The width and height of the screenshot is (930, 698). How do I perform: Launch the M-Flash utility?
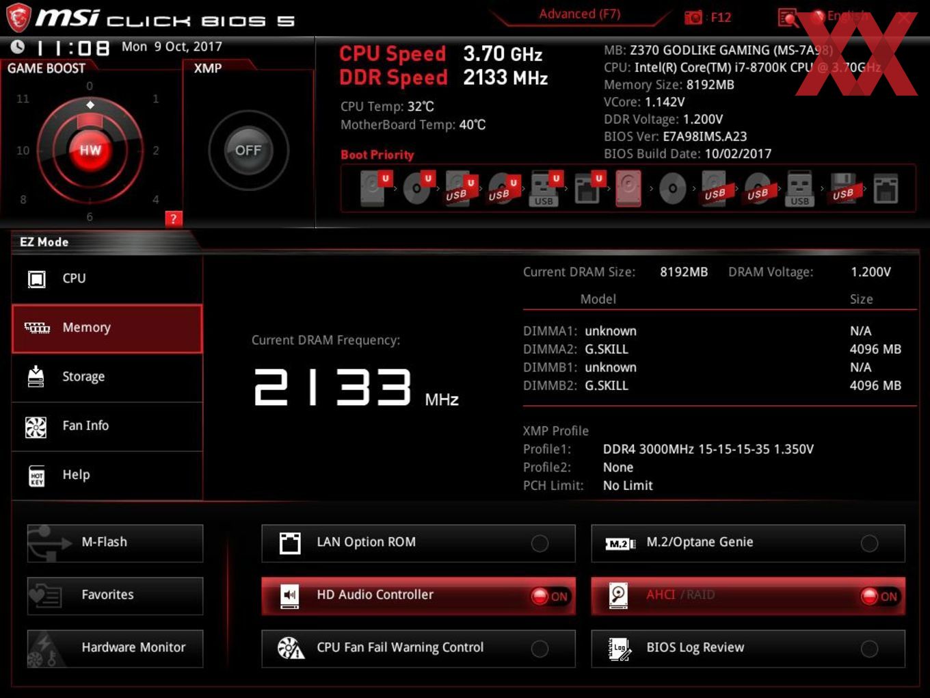coord(115,543)
